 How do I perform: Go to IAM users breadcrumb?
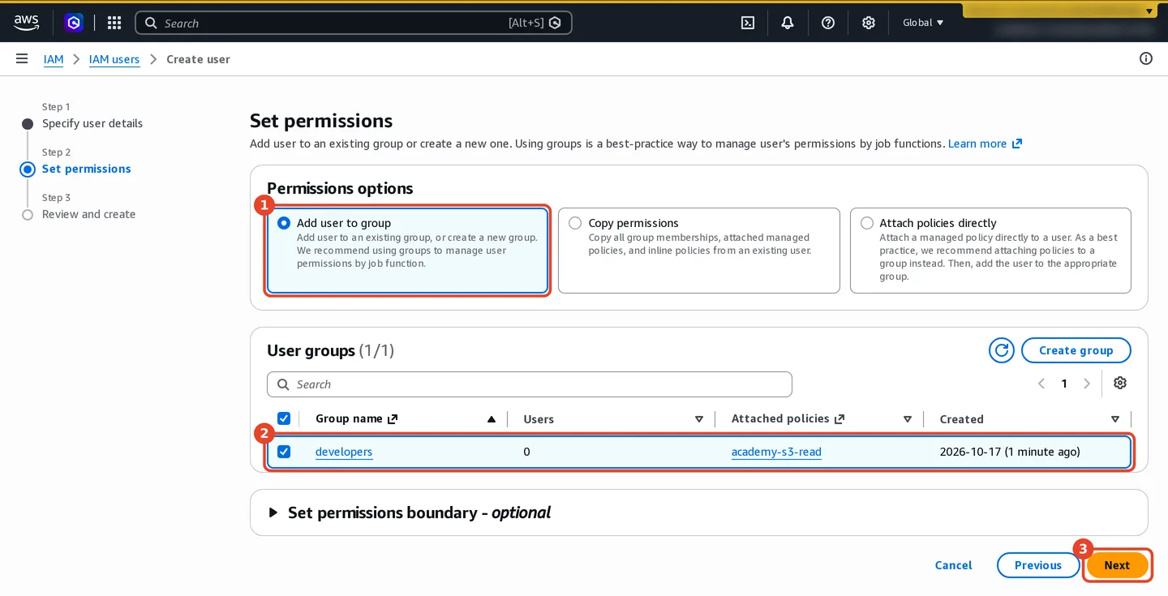click(114, 59)
